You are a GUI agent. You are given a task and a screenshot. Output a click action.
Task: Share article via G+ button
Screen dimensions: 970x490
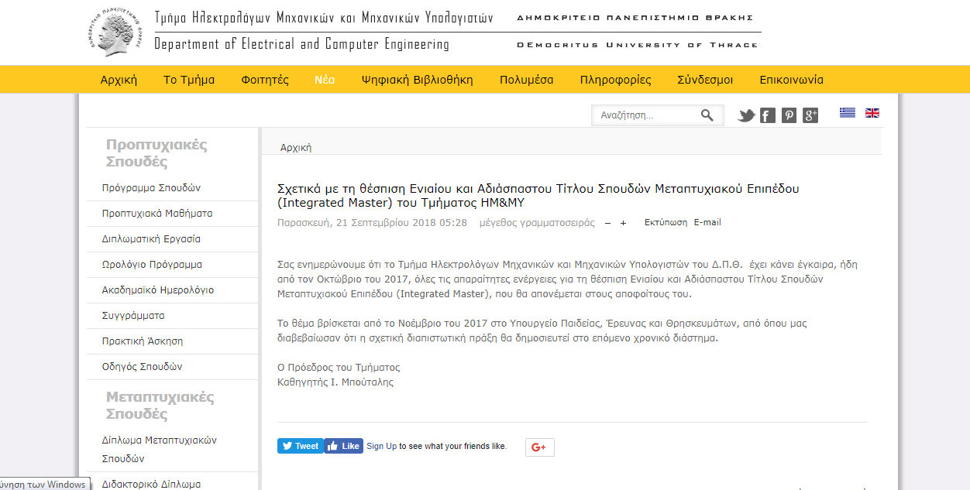point(539,447)
